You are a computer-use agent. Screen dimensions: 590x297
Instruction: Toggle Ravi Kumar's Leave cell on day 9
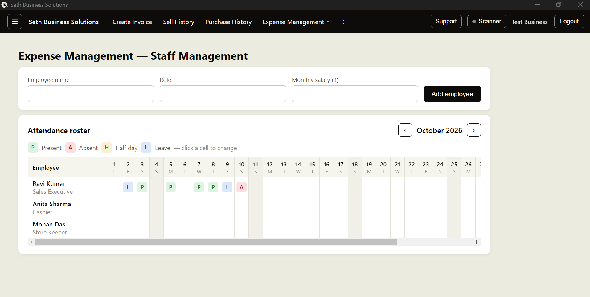click(227, 187)
